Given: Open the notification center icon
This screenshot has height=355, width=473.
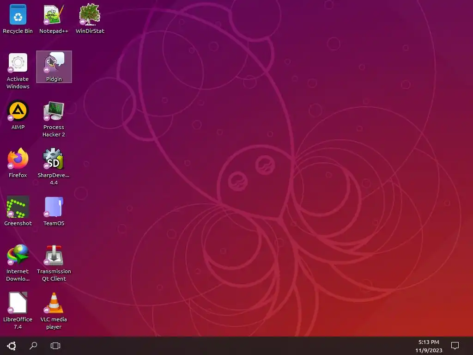Looking at the screenshot, I should [x=455, y=346].
